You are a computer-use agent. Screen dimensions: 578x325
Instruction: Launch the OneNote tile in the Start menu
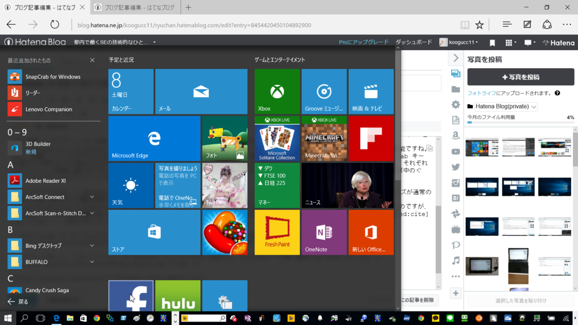323,232
